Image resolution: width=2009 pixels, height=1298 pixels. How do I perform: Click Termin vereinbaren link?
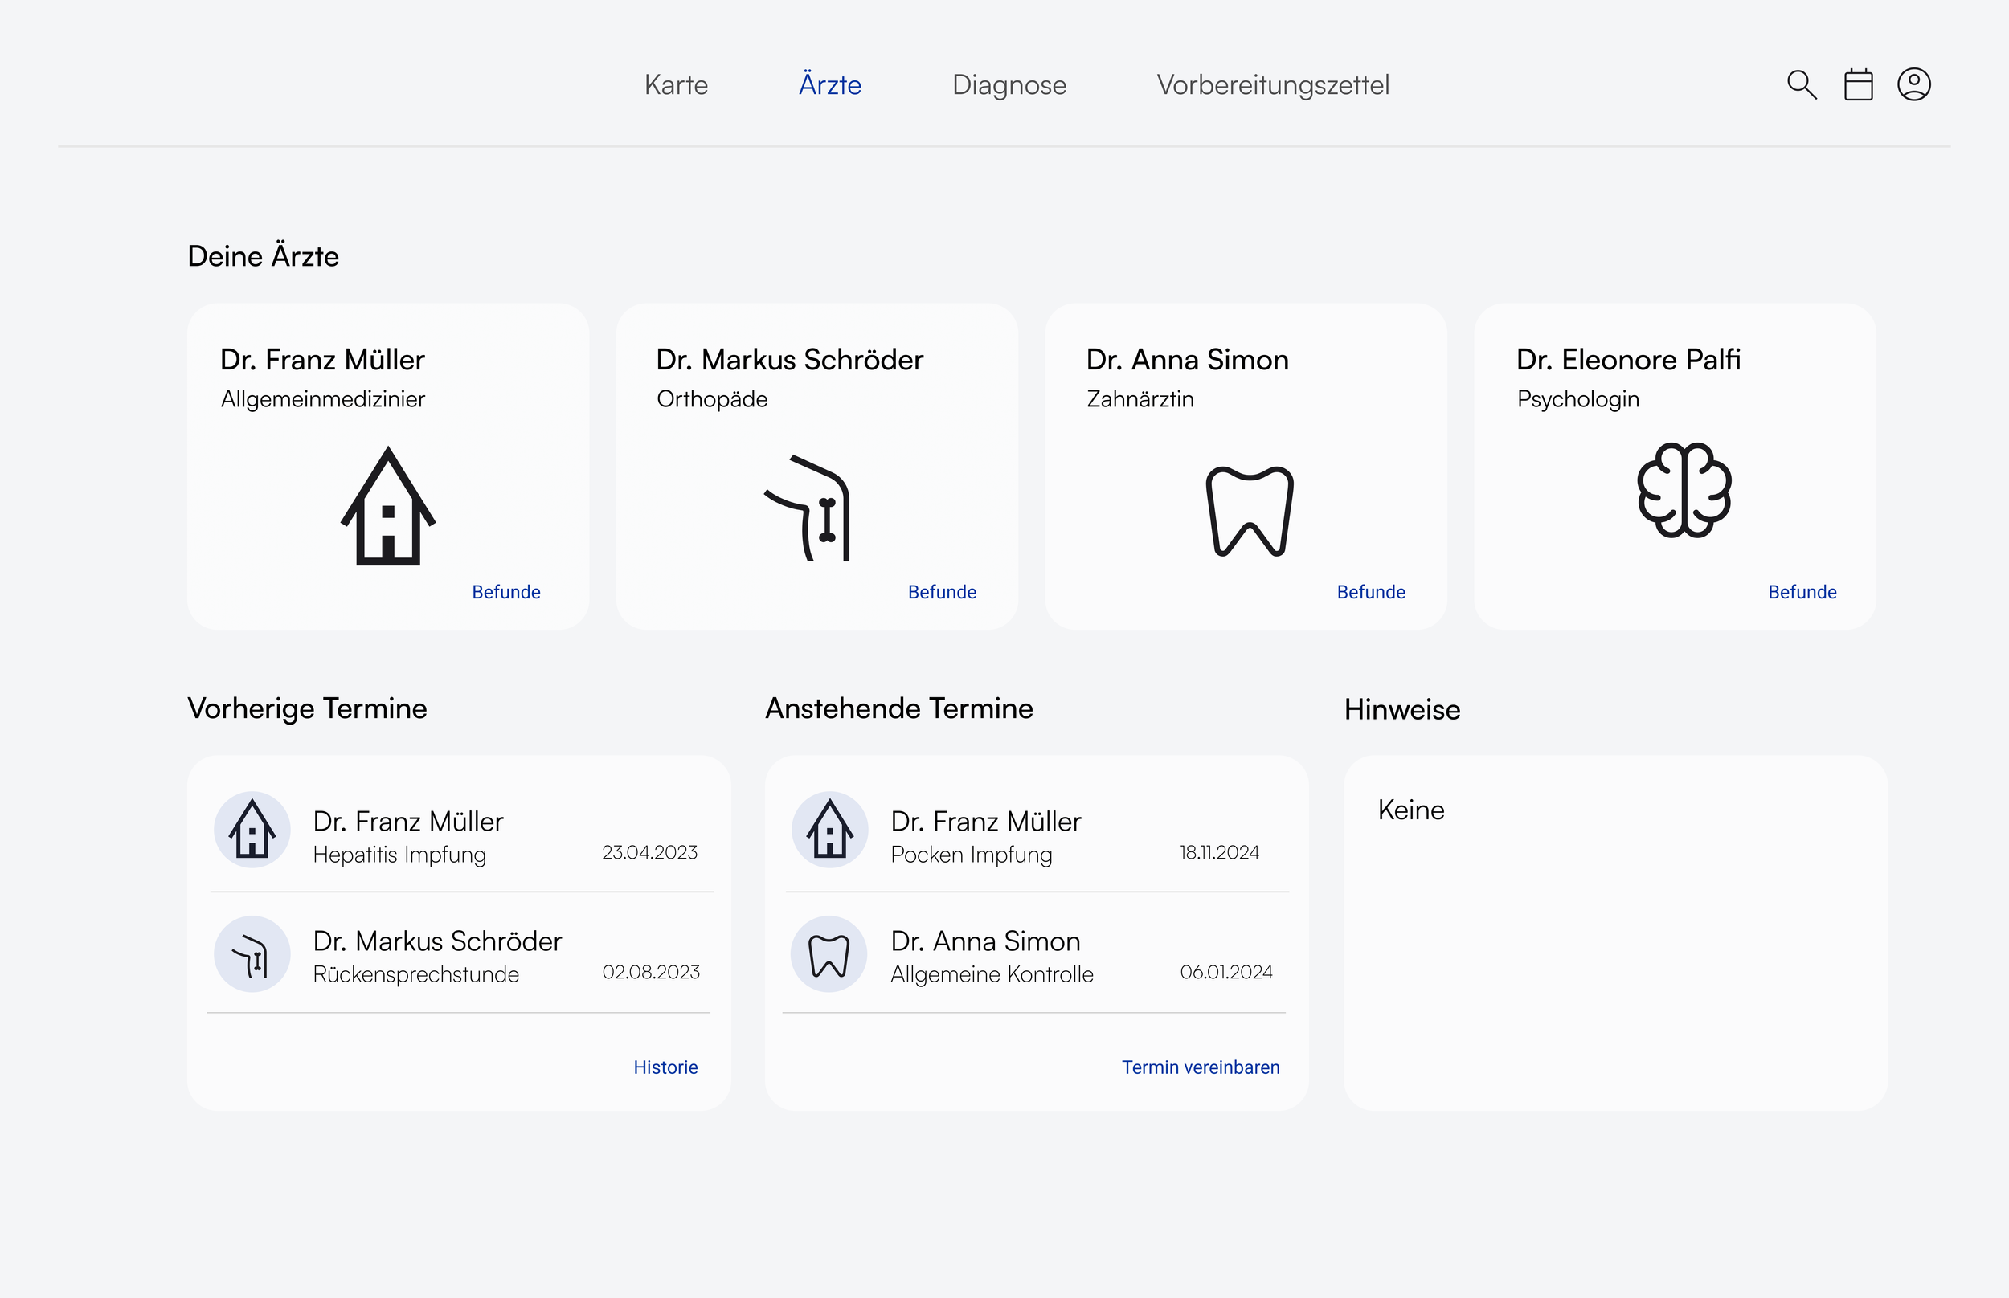click(1200, 1067)
